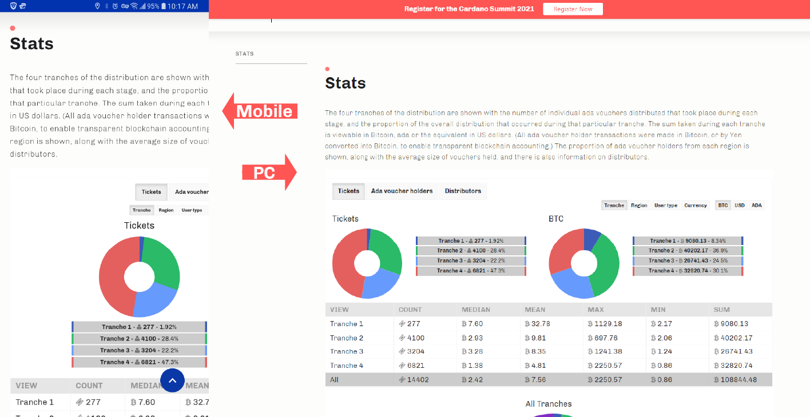Click the Cardano Summit 2021 banner text

pos(469,9)
